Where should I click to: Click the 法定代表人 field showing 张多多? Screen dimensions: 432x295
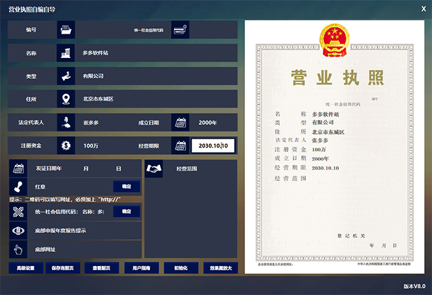[x=105, y=123]
